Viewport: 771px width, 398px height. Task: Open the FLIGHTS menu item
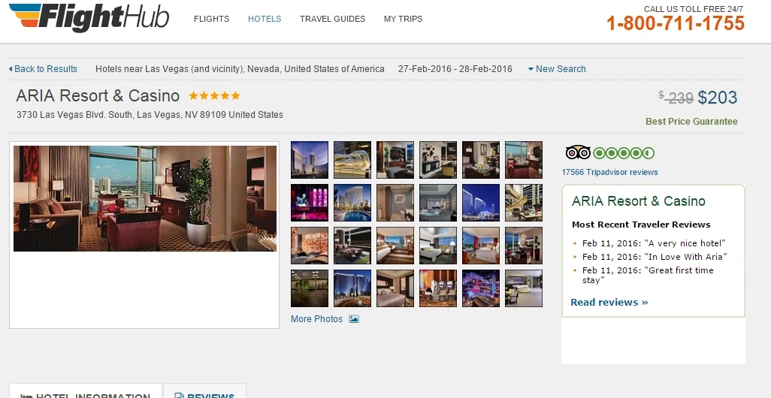(211, 19)
